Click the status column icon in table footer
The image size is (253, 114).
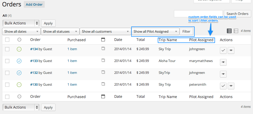click(19, 97)
